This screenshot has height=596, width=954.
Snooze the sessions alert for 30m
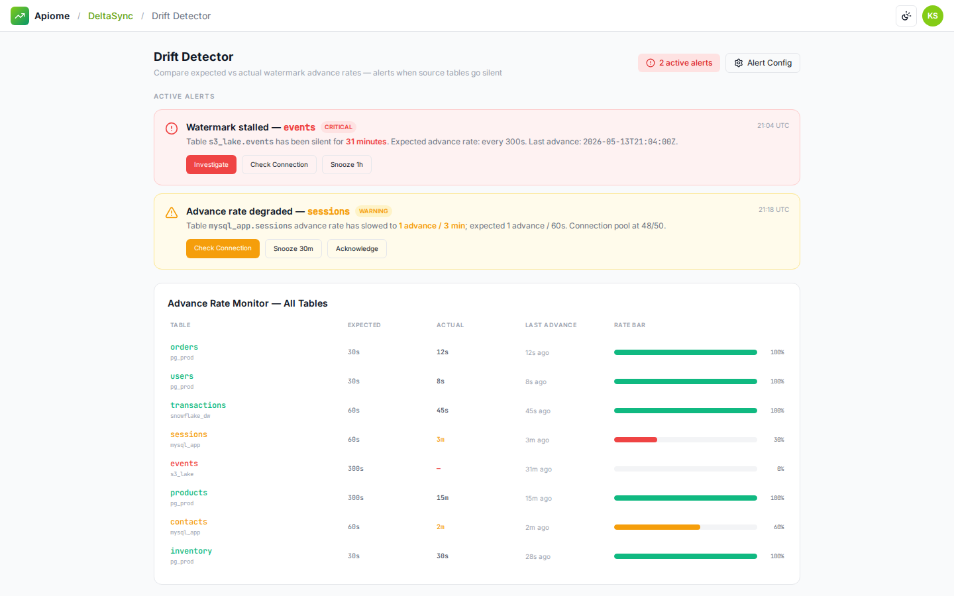pyautogui.click(x=293, y=248)
